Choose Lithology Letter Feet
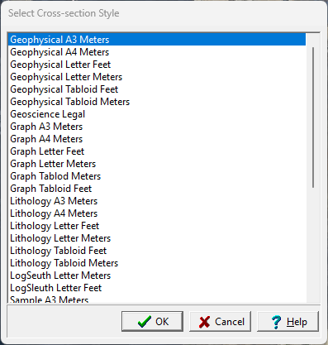 point(157,226)
